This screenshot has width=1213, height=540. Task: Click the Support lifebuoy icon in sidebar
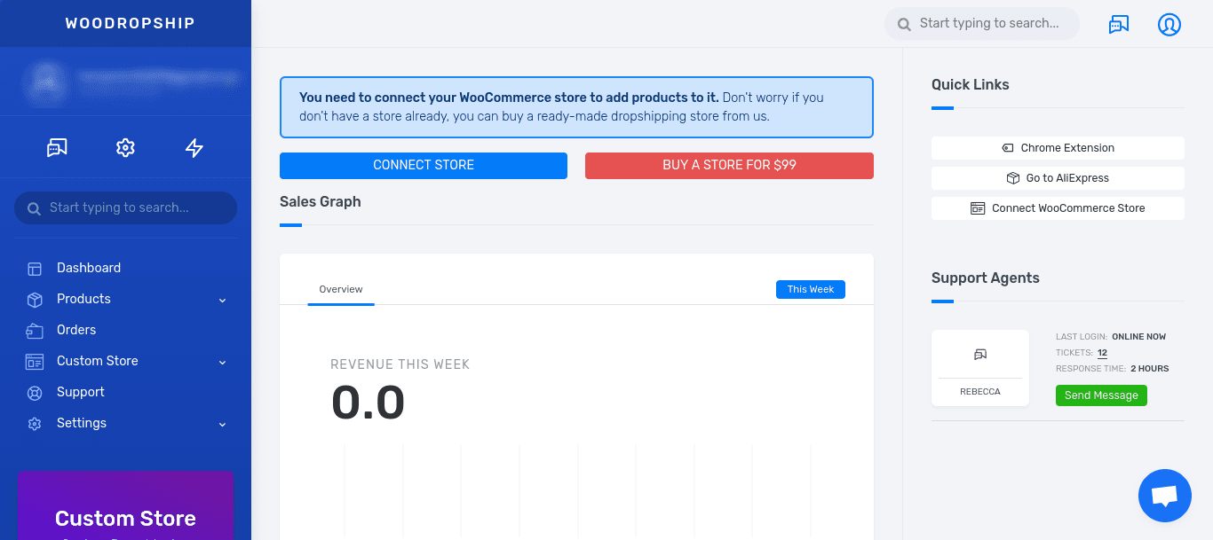35,392
